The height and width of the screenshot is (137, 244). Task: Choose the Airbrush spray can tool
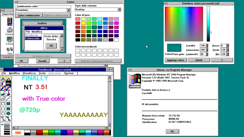coord(3,84)
